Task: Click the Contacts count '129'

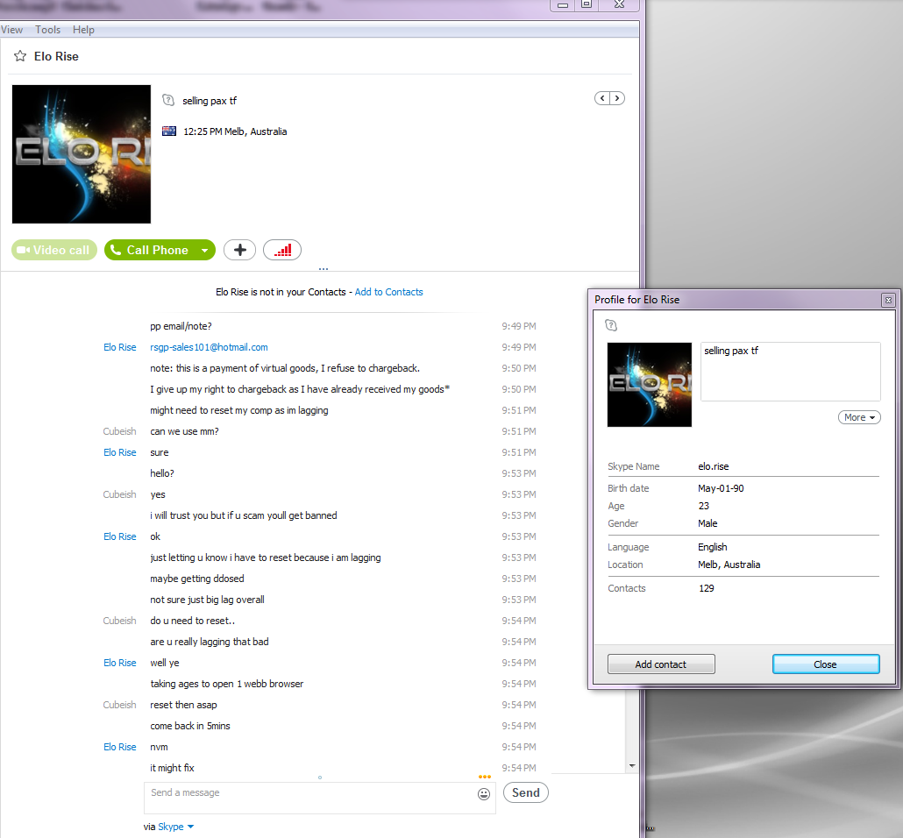Action: [707, 588]
